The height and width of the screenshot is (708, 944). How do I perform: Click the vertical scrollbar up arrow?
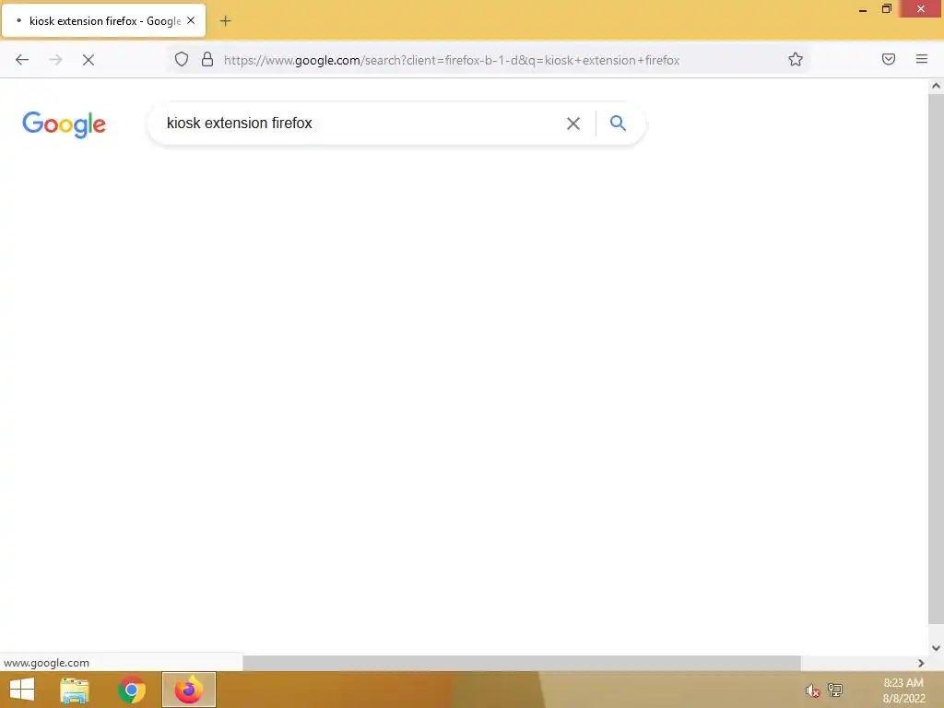936,86
